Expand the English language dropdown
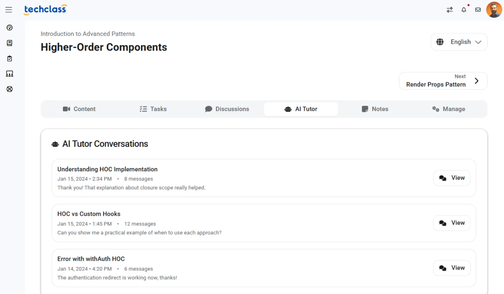This screenshot has width=504, height=294. point(459,42)
